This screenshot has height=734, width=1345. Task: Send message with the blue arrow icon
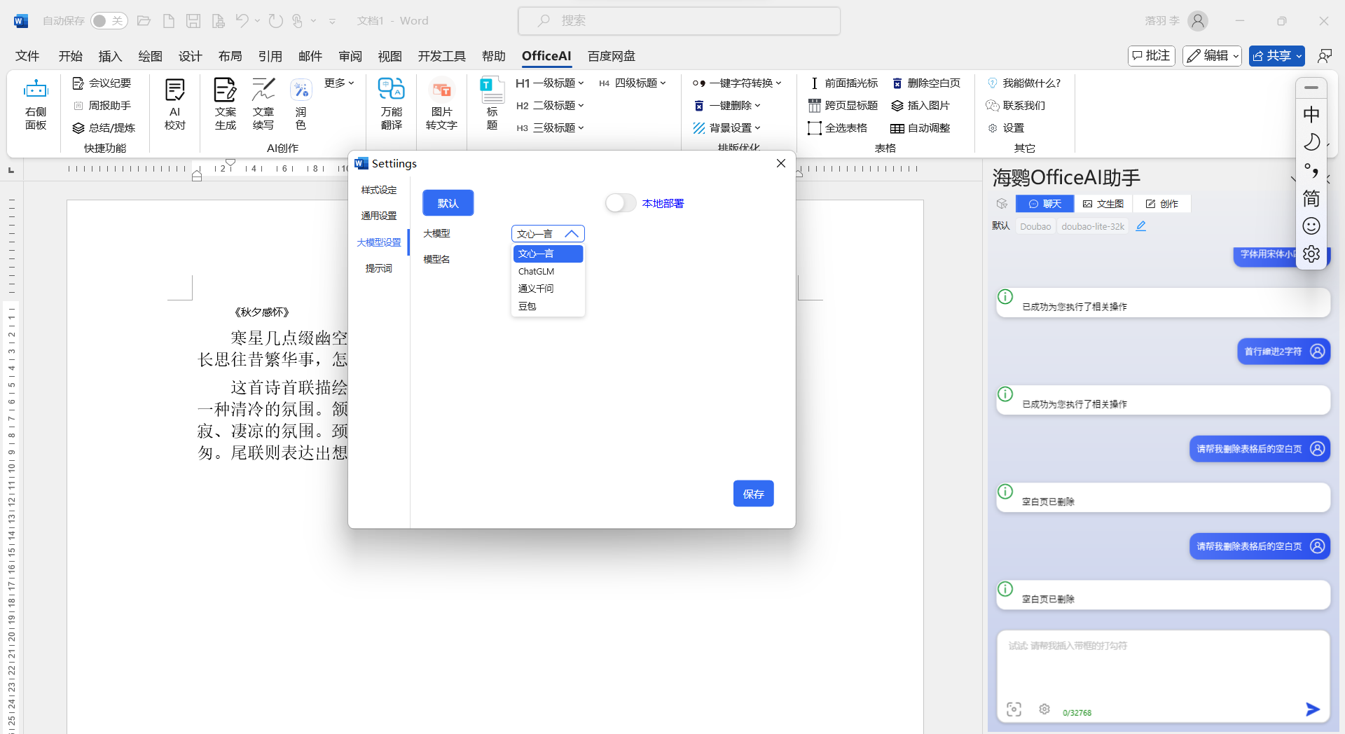coord(1312,709)
